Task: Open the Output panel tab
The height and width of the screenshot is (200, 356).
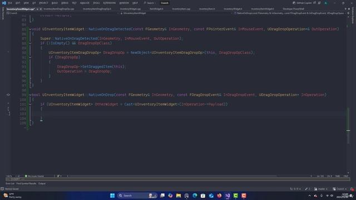Action: point(42,183)
